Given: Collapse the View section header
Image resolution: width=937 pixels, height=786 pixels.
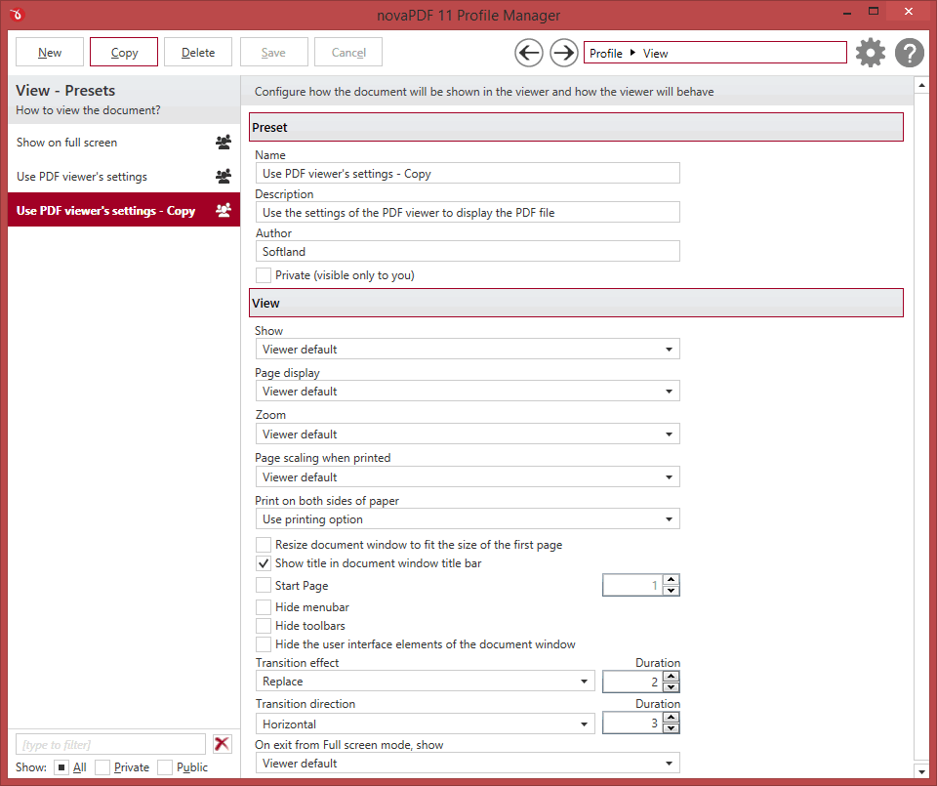Looking at the screenshot, I should (576, 303).
